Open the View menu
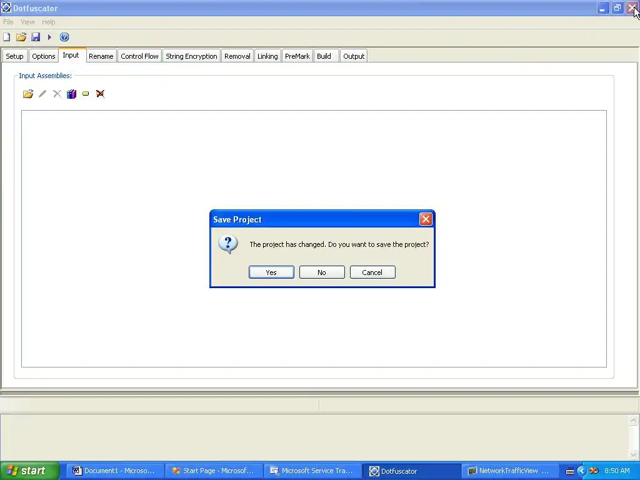 click(27, 22)
